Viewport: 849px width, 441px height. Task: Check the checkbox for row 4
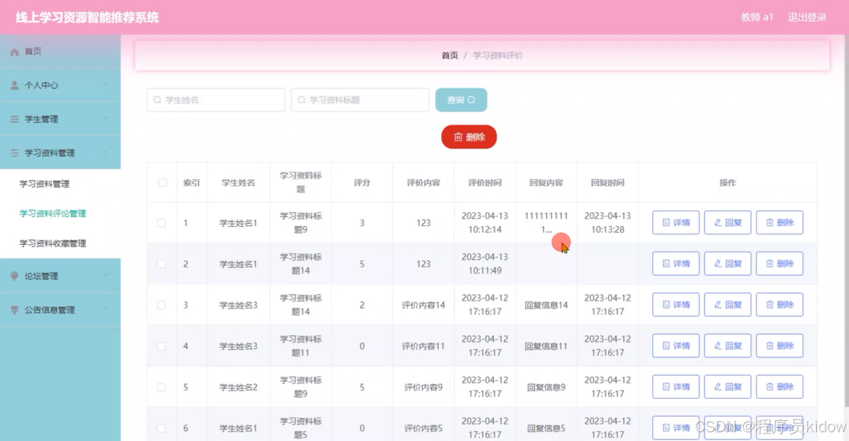coord(161,346)
